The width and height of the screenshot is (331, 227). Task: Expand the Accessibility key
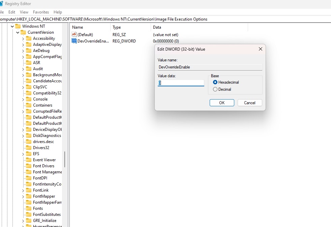point(23,39)
